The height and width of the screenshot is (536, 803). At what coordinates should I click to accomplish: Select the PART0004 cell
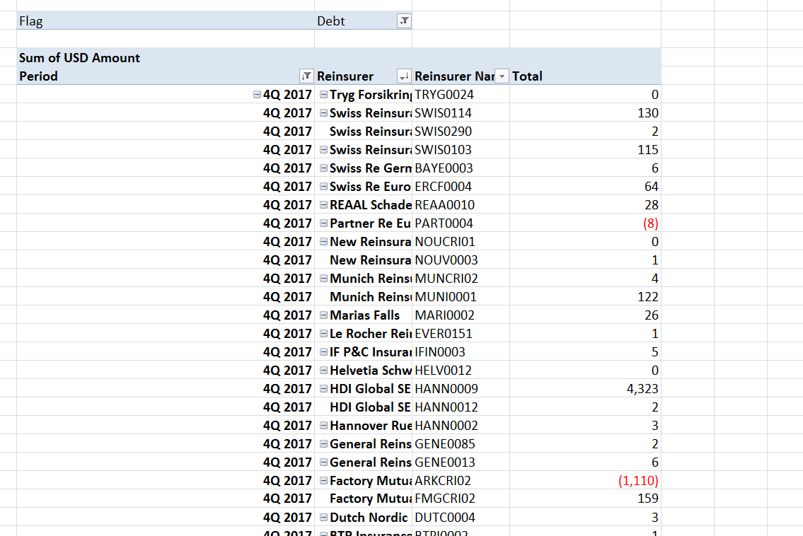pyautogui.click(x=461, y=223)
